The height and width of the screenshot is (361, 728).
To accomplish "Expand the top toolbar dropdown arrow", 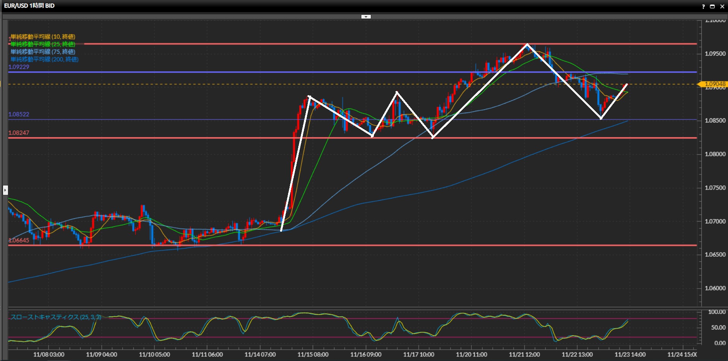I will (366, 17).
